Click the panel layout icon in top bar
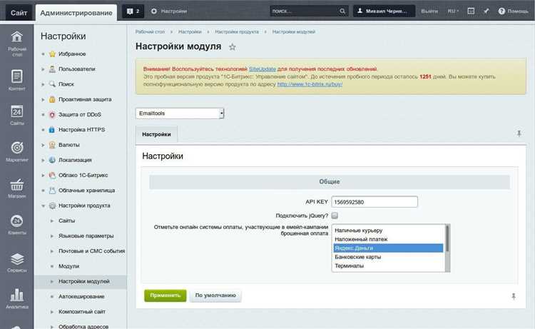 point(471,11)
